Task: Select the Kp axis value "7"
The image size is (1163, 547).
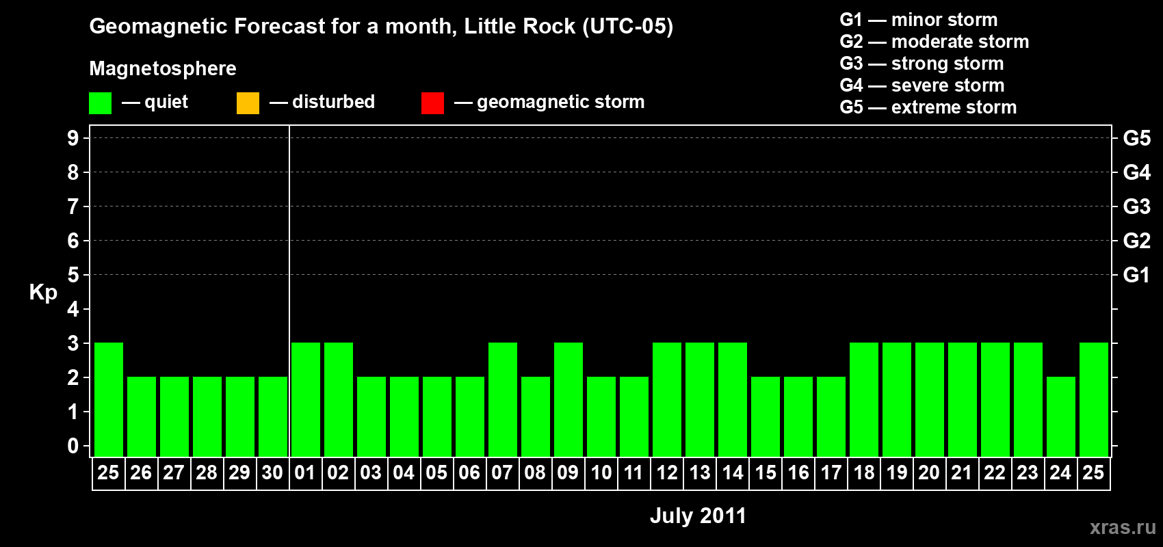Action: click(73, 206)
